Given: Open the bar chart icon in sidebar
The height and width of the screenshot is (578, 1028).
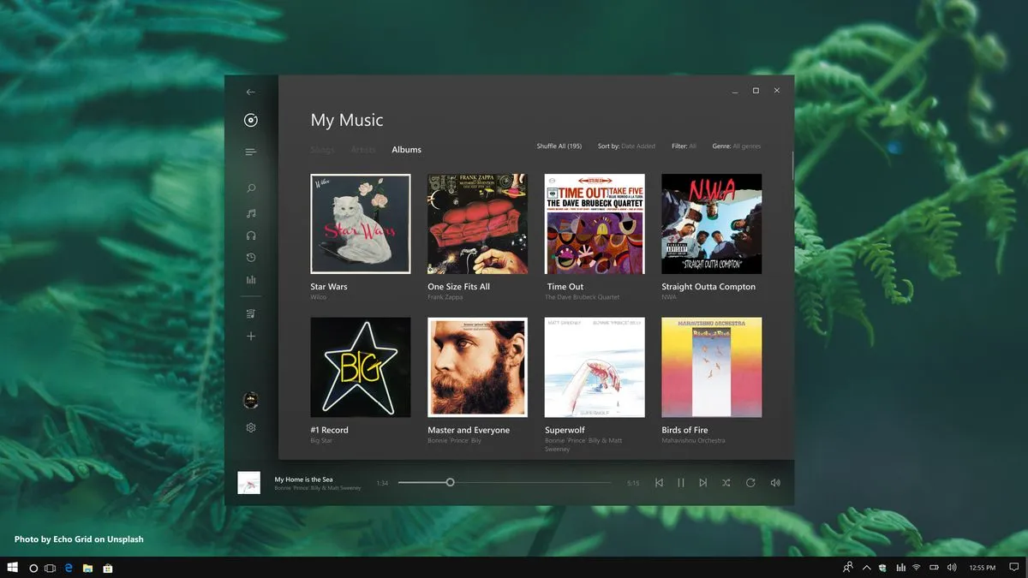Looking at the screenshot, I should pyautogui.click(x=251, y=280).
